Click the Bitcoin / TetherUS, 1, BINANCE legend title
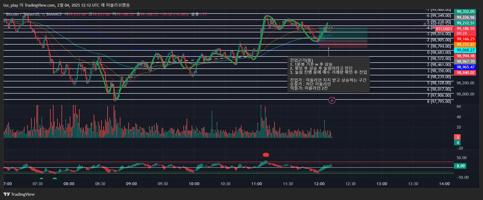This screenshot has height=200, width=483. pos(34,14)
